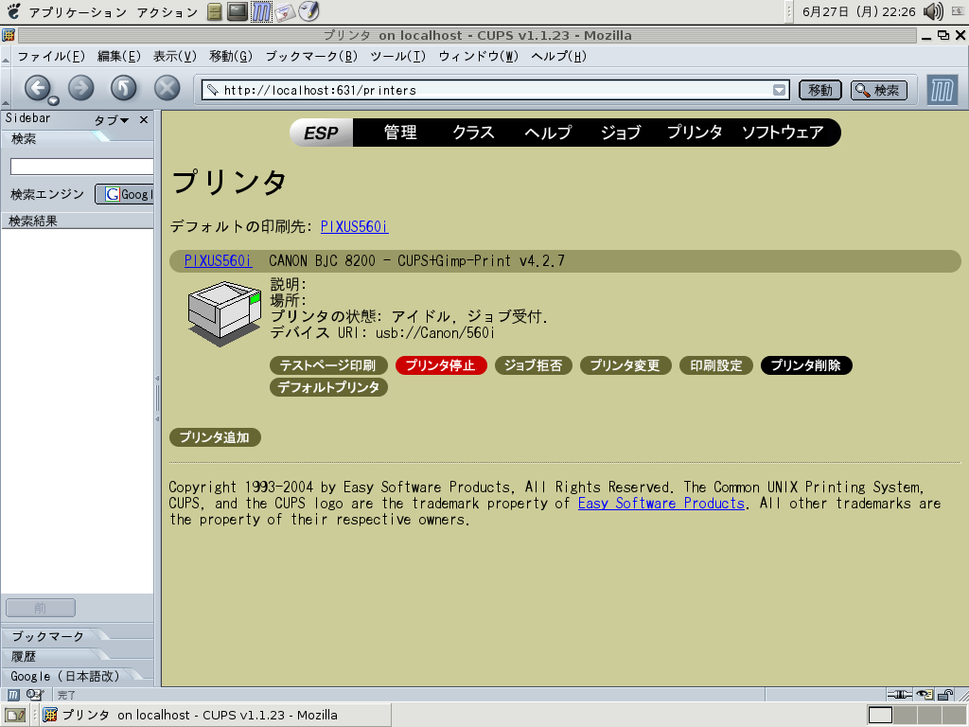Click the window menu icon in title bar
The width and height of the screenshot is (969, 727).
[x=9, y=35]
